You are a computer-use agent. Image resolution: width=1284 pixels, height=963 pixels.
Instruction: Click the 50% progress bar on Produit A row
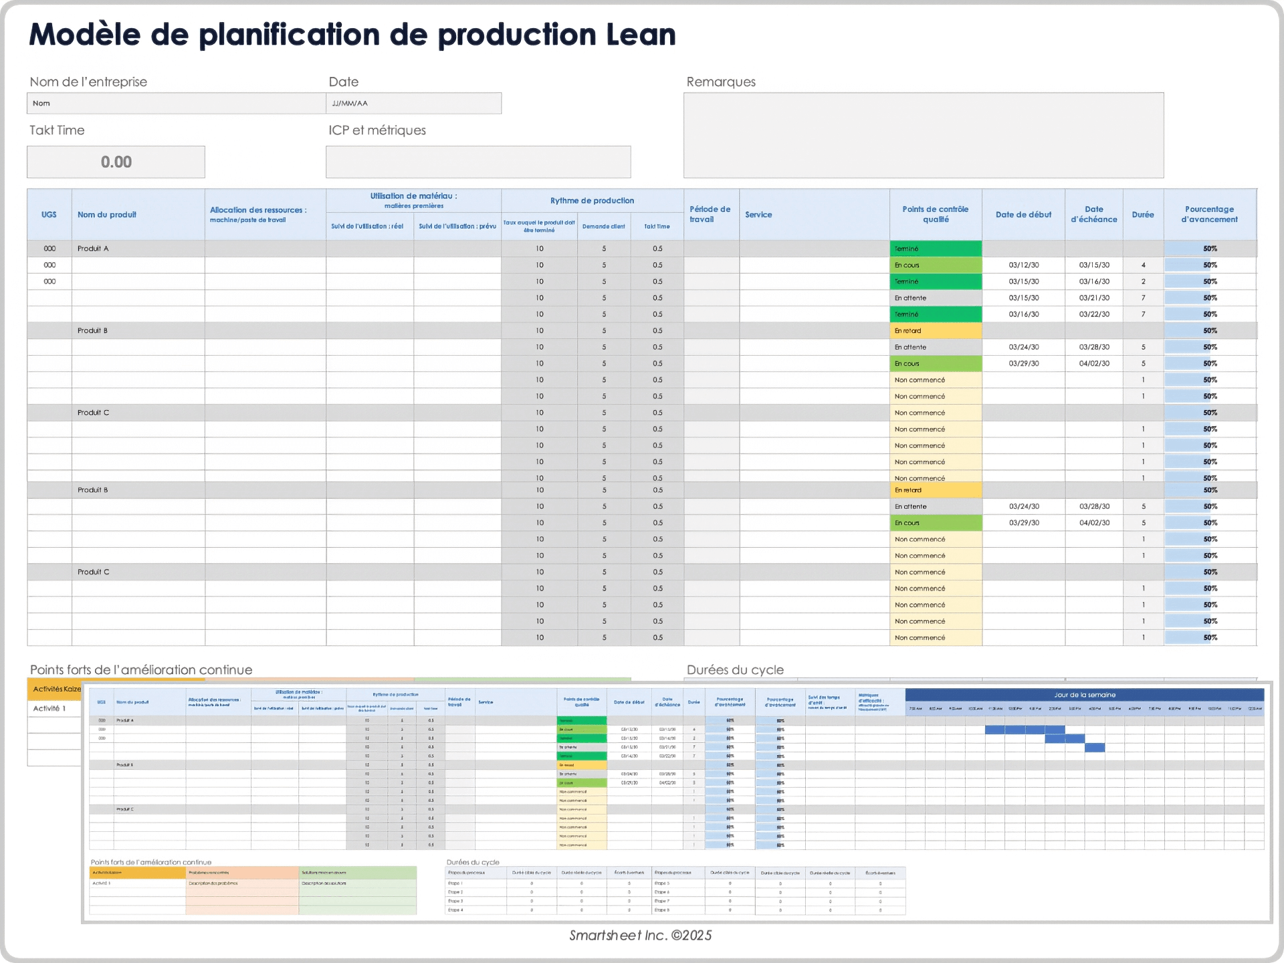[x=1210, y=248]
